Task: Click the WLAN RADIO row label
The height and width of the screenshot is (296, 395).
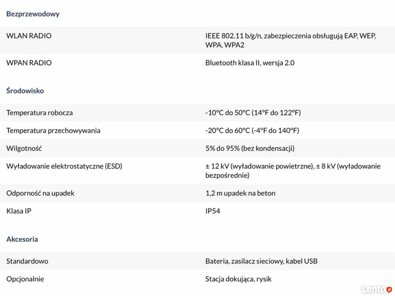Action: coord(29,36)
